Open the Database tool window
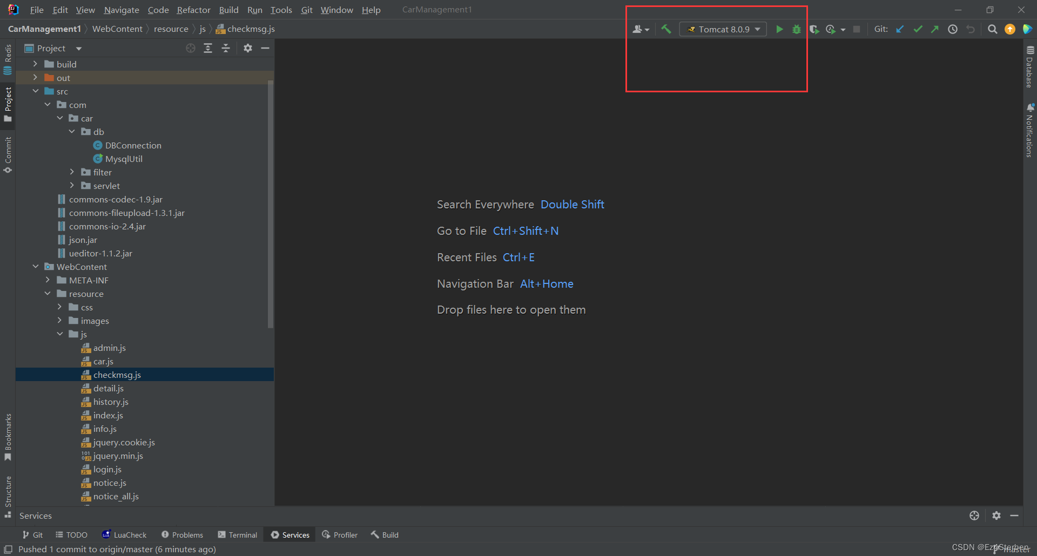This screenshot has width=1037, height=556. (1030, 66)
